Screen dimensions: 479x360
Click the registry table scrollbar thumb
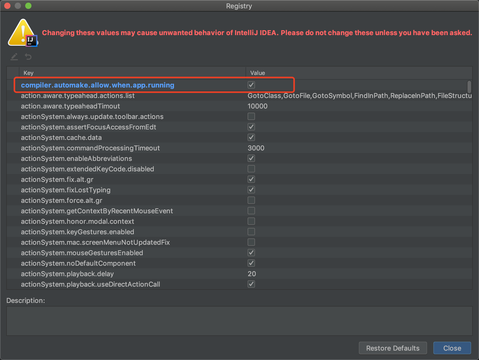(469, 87)
